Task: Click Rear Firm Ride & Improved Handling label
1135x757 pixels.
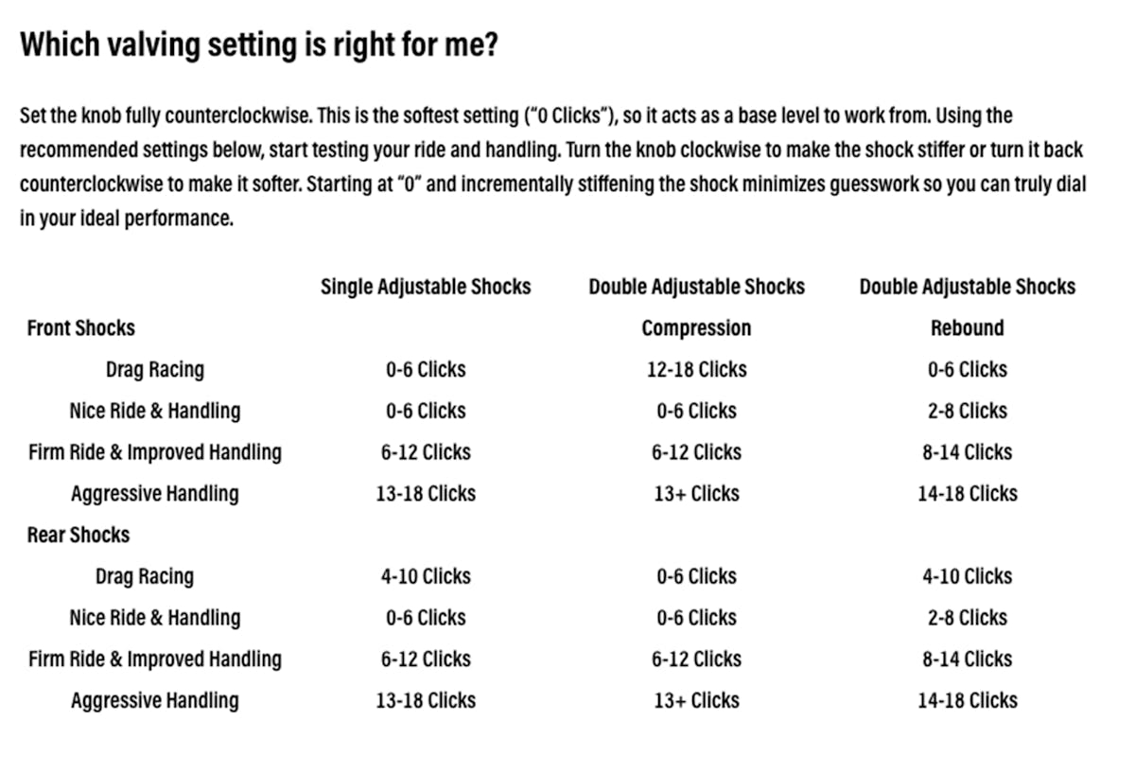Action: (x=154, y=659)
